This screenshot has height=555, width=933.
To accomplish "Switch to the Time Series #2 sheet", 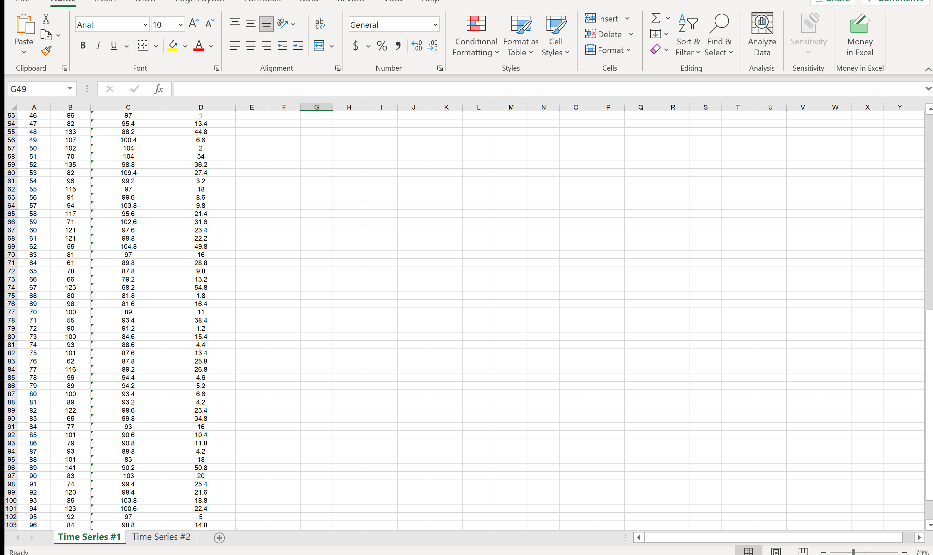I will tap(161, 537).
